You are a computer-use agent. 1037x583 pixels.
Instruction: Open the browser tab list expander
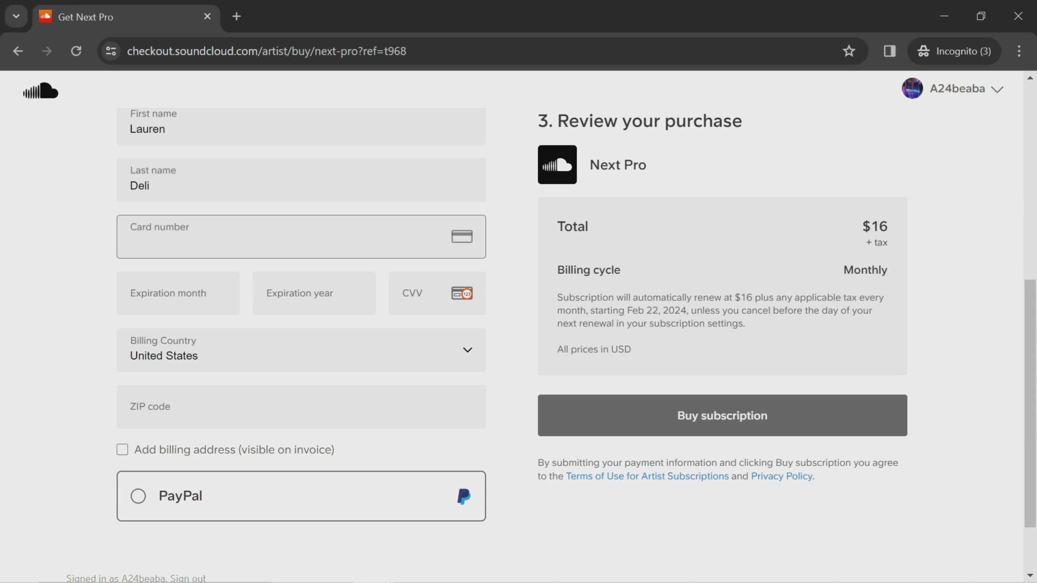(16, 16)
